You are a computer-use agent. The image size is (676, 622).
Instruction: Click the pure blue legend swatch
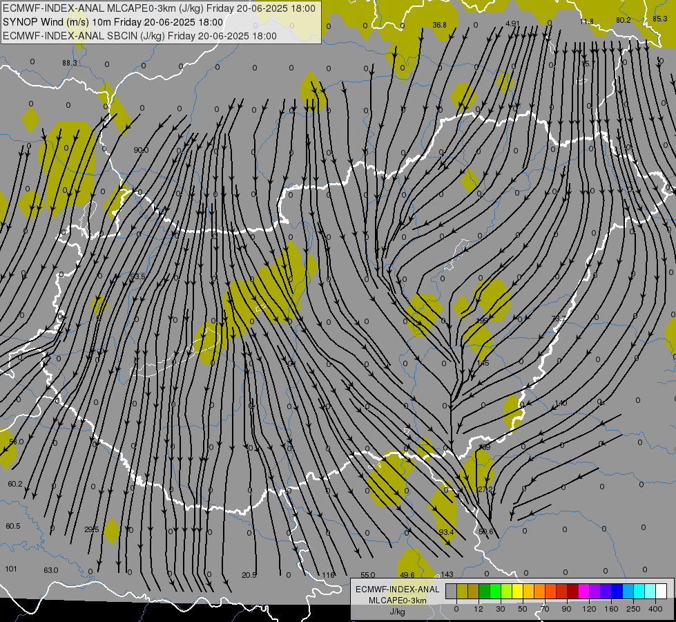(x=617, y=591)
